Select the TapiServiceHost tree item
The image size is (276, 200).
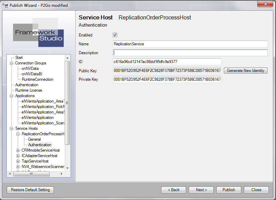coord(35,161)
